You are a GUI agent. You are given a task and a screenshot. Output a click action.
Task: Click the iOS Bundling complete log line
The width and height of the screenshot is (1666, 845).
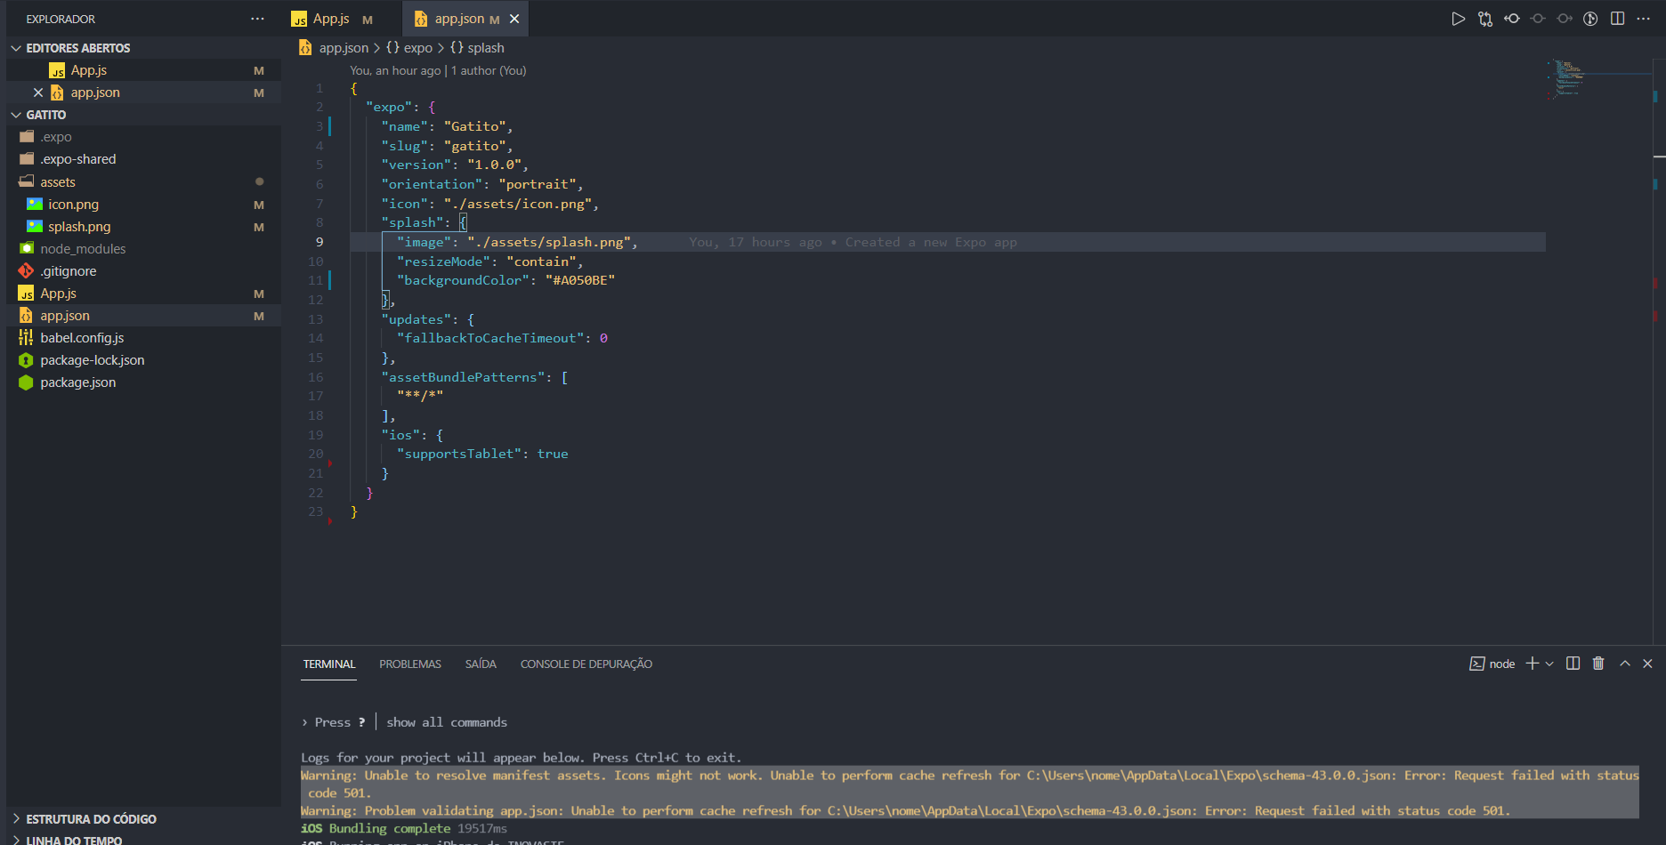tap(404, 828)
